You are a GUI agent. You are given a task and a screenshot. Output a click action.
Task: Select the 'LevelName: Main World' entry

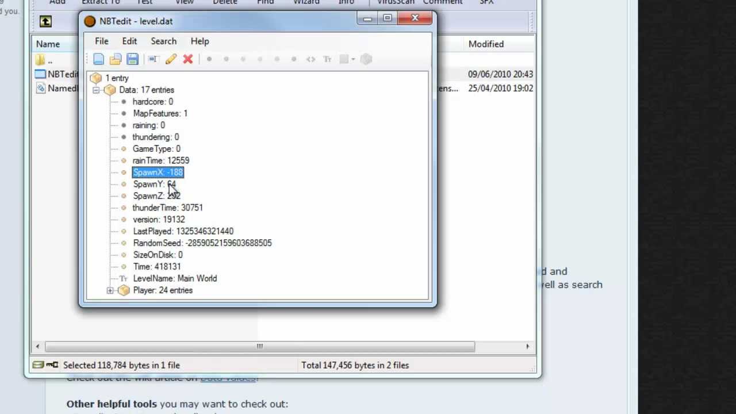click(175, 278)
